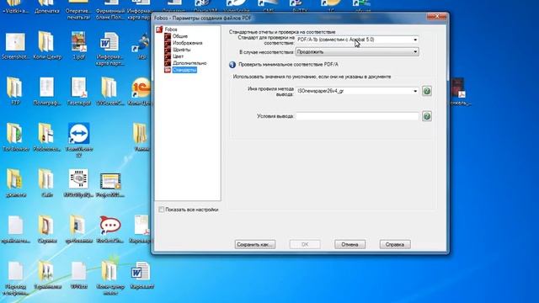Select the TeamViewer shortcut on the desktop

pos(78,140)
